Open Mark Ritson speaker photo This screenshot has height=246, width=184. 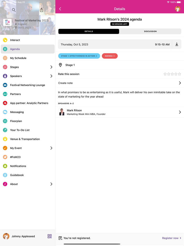pos(62,112)
